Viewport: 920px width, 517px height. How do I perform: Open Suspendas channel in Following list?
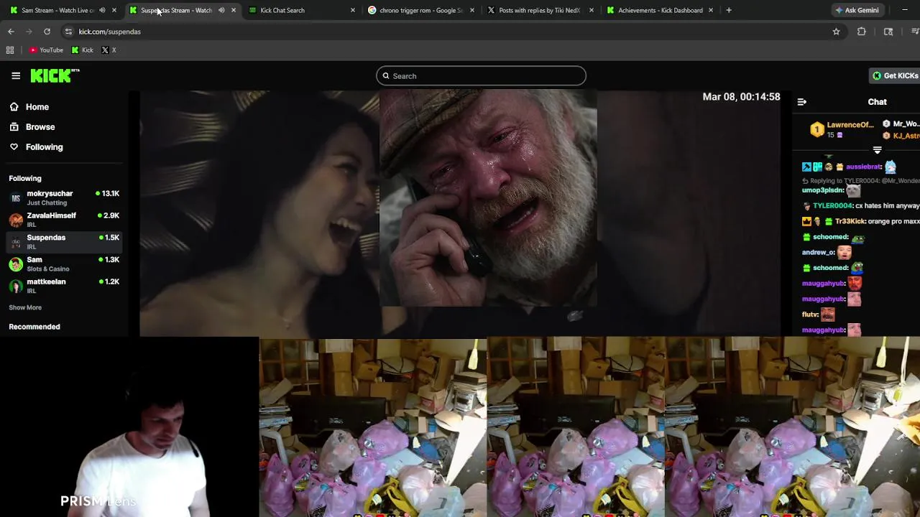(65, 242)
